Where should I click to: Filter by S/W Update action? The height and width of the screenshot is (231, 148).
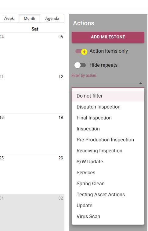108,162
